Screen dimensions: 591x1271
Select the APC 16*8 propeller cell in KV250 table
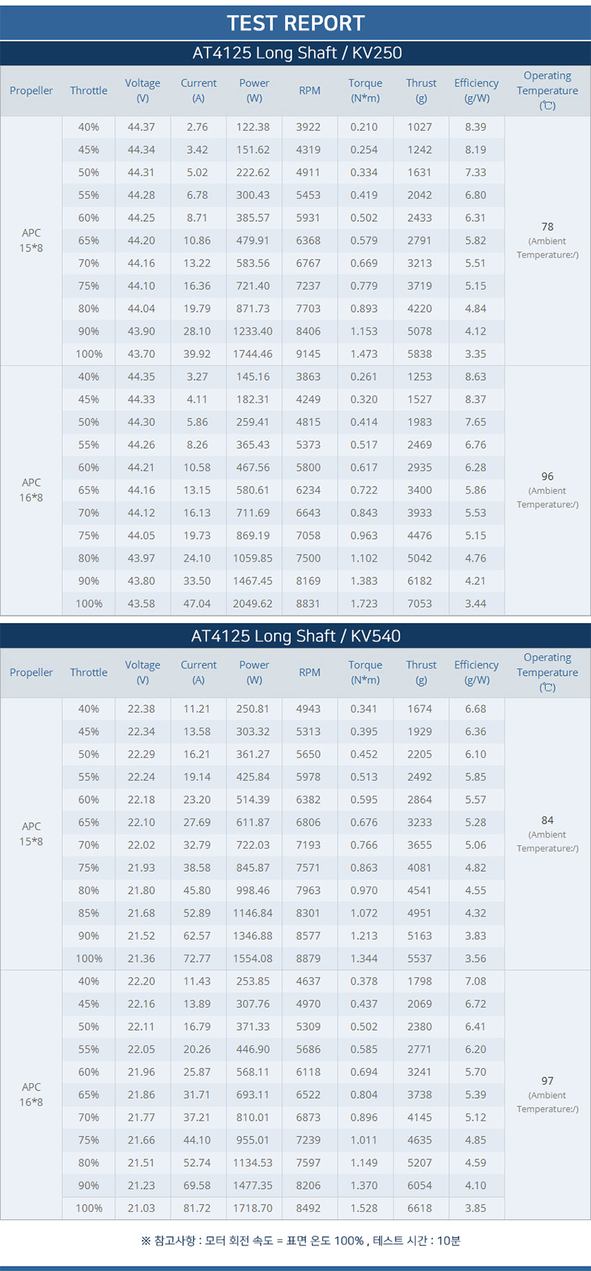click(x=31, y=490)
